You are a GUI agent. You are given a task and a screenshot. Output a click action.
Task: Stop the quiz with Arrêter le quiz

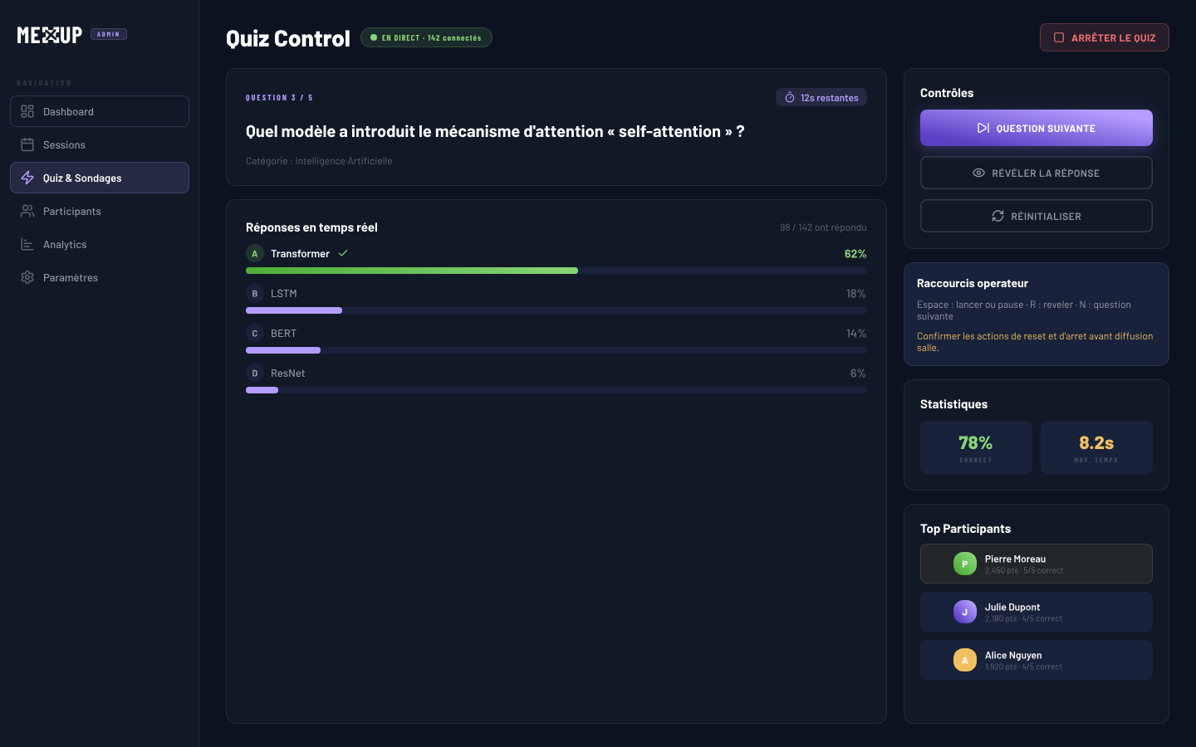coord(1105,37)
